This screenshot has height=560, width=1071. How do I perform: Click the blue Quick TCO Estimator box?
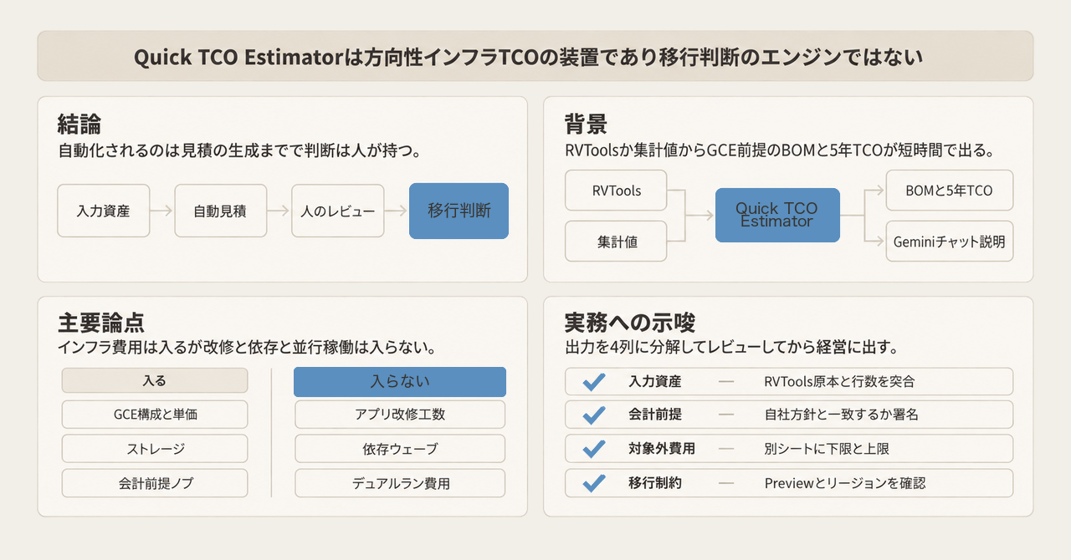(x=777, y=215)
